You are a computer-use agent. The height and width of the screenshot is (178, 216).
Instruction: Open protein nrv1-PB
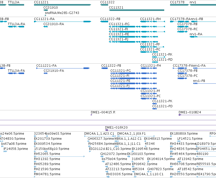click(199, 81)
